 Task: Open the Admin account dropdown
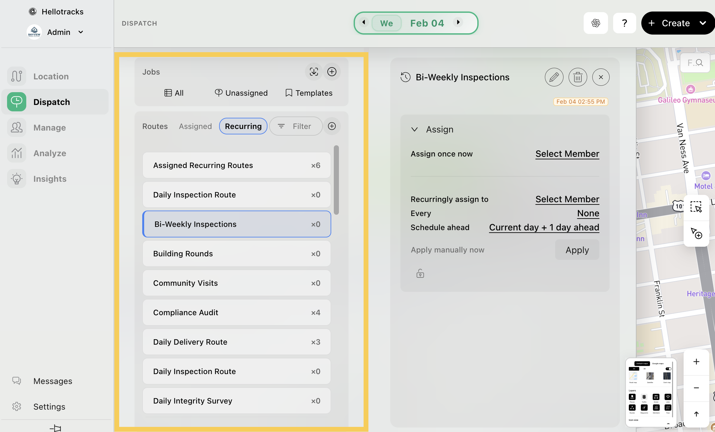tap(81, 32)
